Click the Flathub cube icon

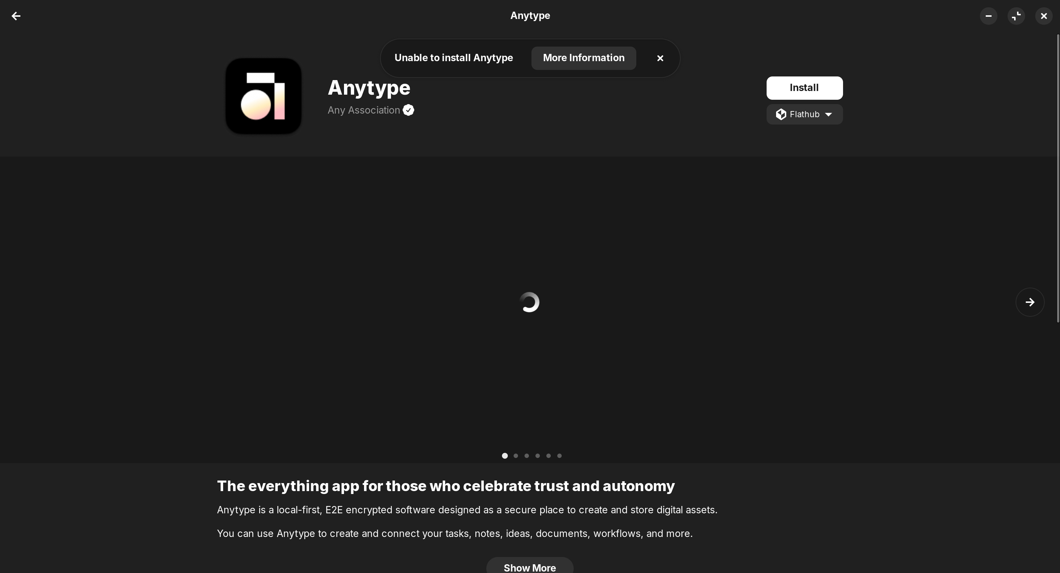point(780,114)
